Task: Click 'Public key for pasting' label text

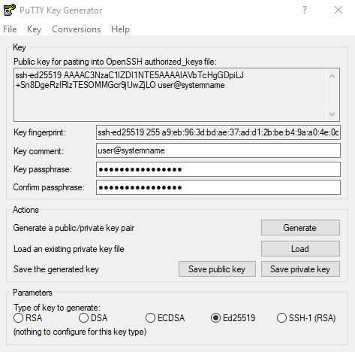Action: click(x=115, y=62)
